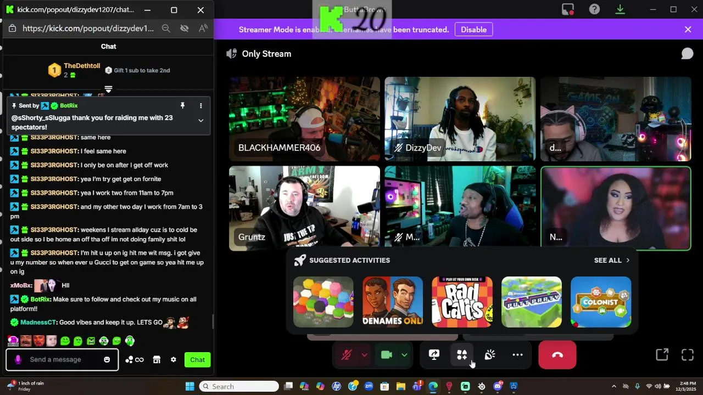703x395 pixels.
Task: Click the Only Stream label
Action: (266, 54)
